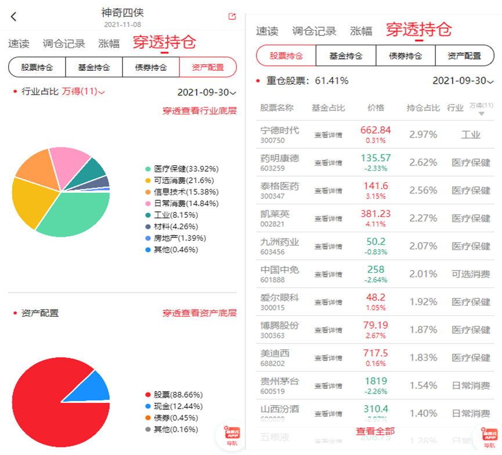View 查看详情 for 爱尔眼科

click(328, 302)
